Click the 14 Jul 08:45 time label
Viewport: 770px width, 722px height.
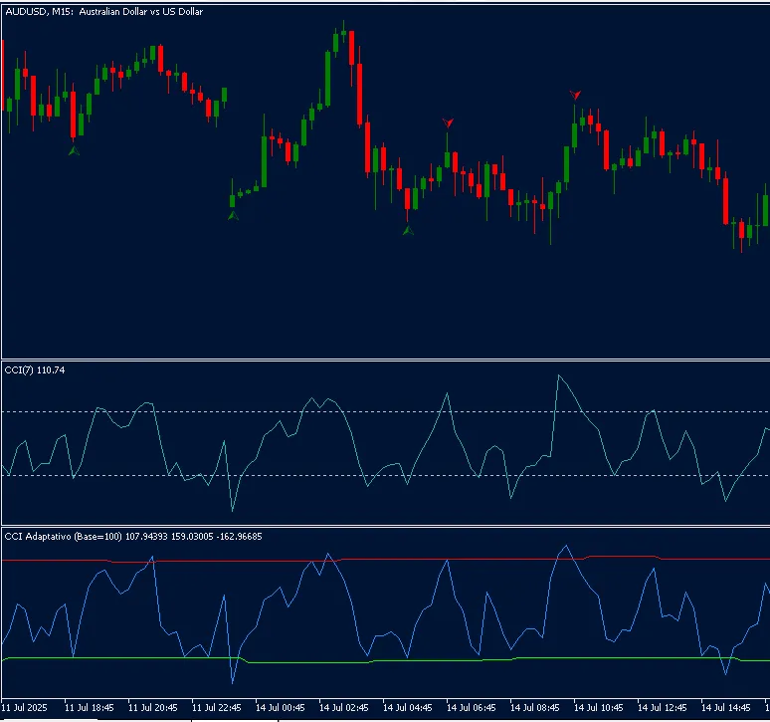tap(536, 707)
